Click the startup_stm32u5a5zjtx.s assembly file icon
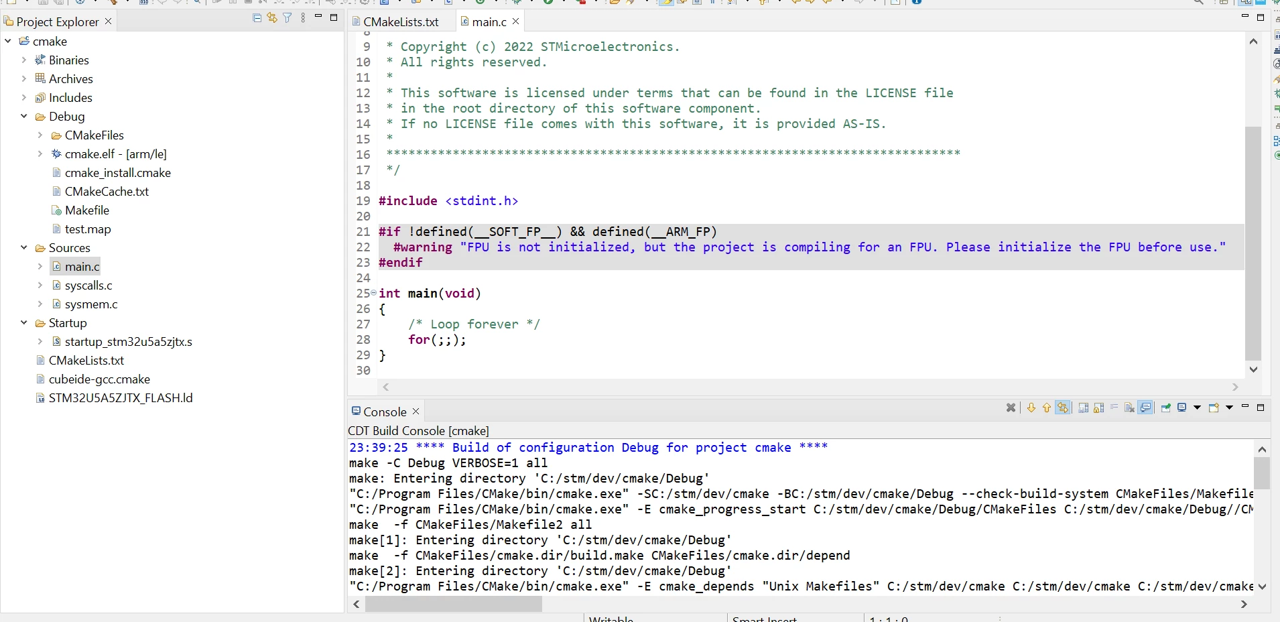This screenshot has width=1280, height=622. tap(56, 341)
